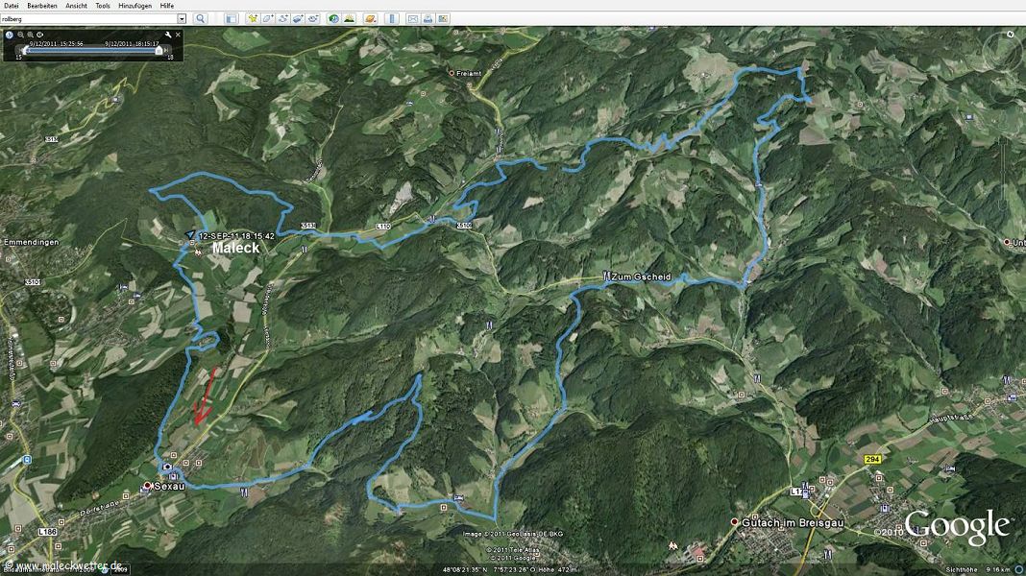1026x576 pixels.
Task: Open time slider options wrench icon
Action: (167, 35)
